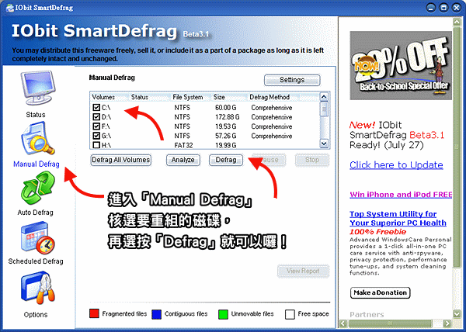
Task: Toggle the C:\ volume checkbox
Action: pos(96,107)
